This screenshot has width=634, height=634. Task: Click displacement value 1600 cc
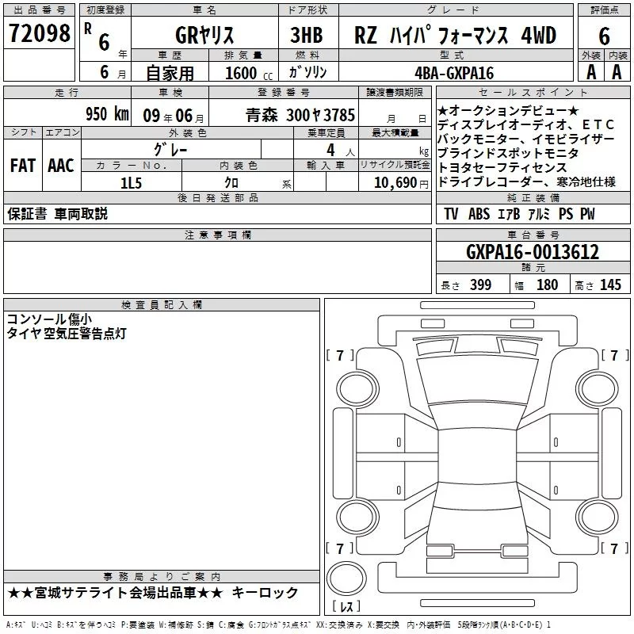(249, 73)
